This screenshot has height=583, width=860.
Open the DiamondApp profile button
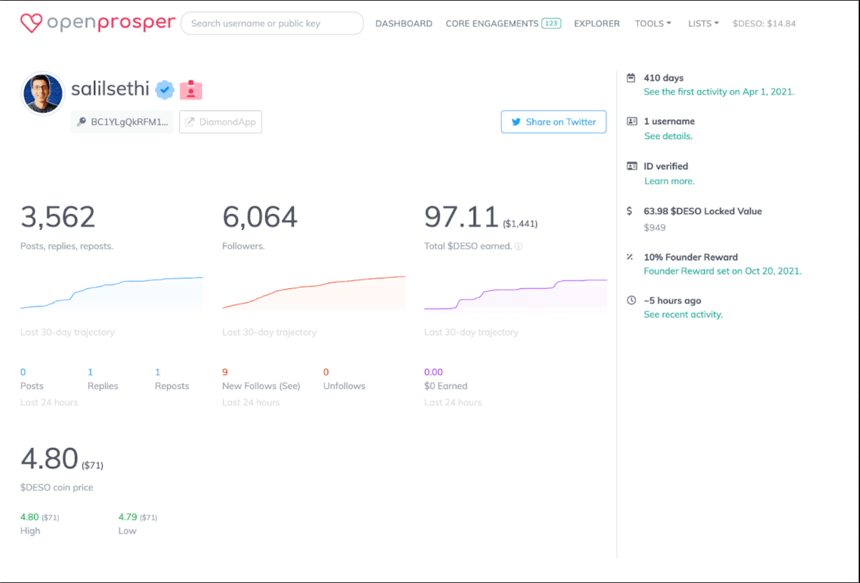(221, 122)
